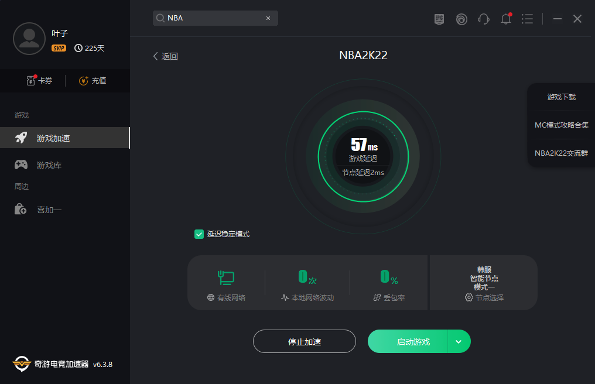
Task: Open MC模式攻略合集 link
Action: (x=561, y=125)
